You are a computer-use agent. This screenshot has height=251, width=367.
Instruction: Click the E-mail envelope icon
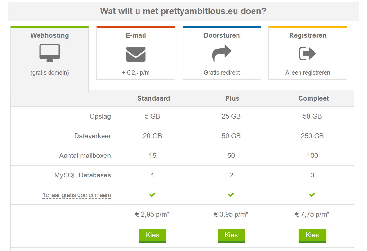[136, 54]
